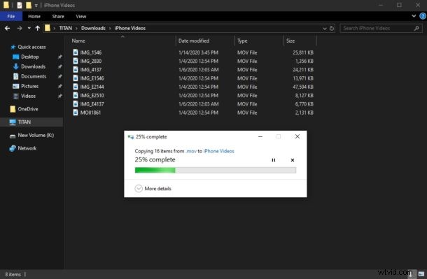Sort files by Name column

click(x=78, y=41)
